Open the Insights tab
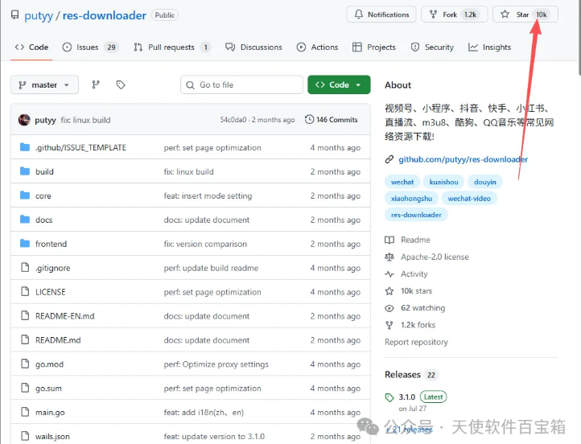Image resolution: width=581 pixels, height=444 pixels. click(x=490, y=47)
